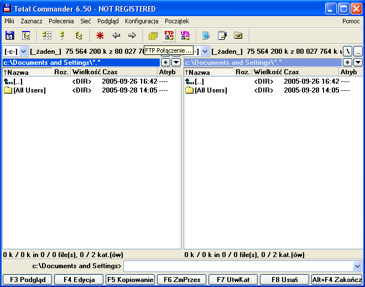Image resolution: width=365 pixels, height=287 pixels.
Task: Open the Pliki menu
Action: point(9,21)
